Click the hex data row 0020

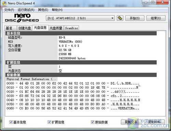coord(73,92)
